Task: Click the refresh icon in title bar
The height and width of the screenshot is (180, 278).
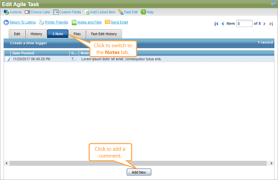Action: coord(273,4)
